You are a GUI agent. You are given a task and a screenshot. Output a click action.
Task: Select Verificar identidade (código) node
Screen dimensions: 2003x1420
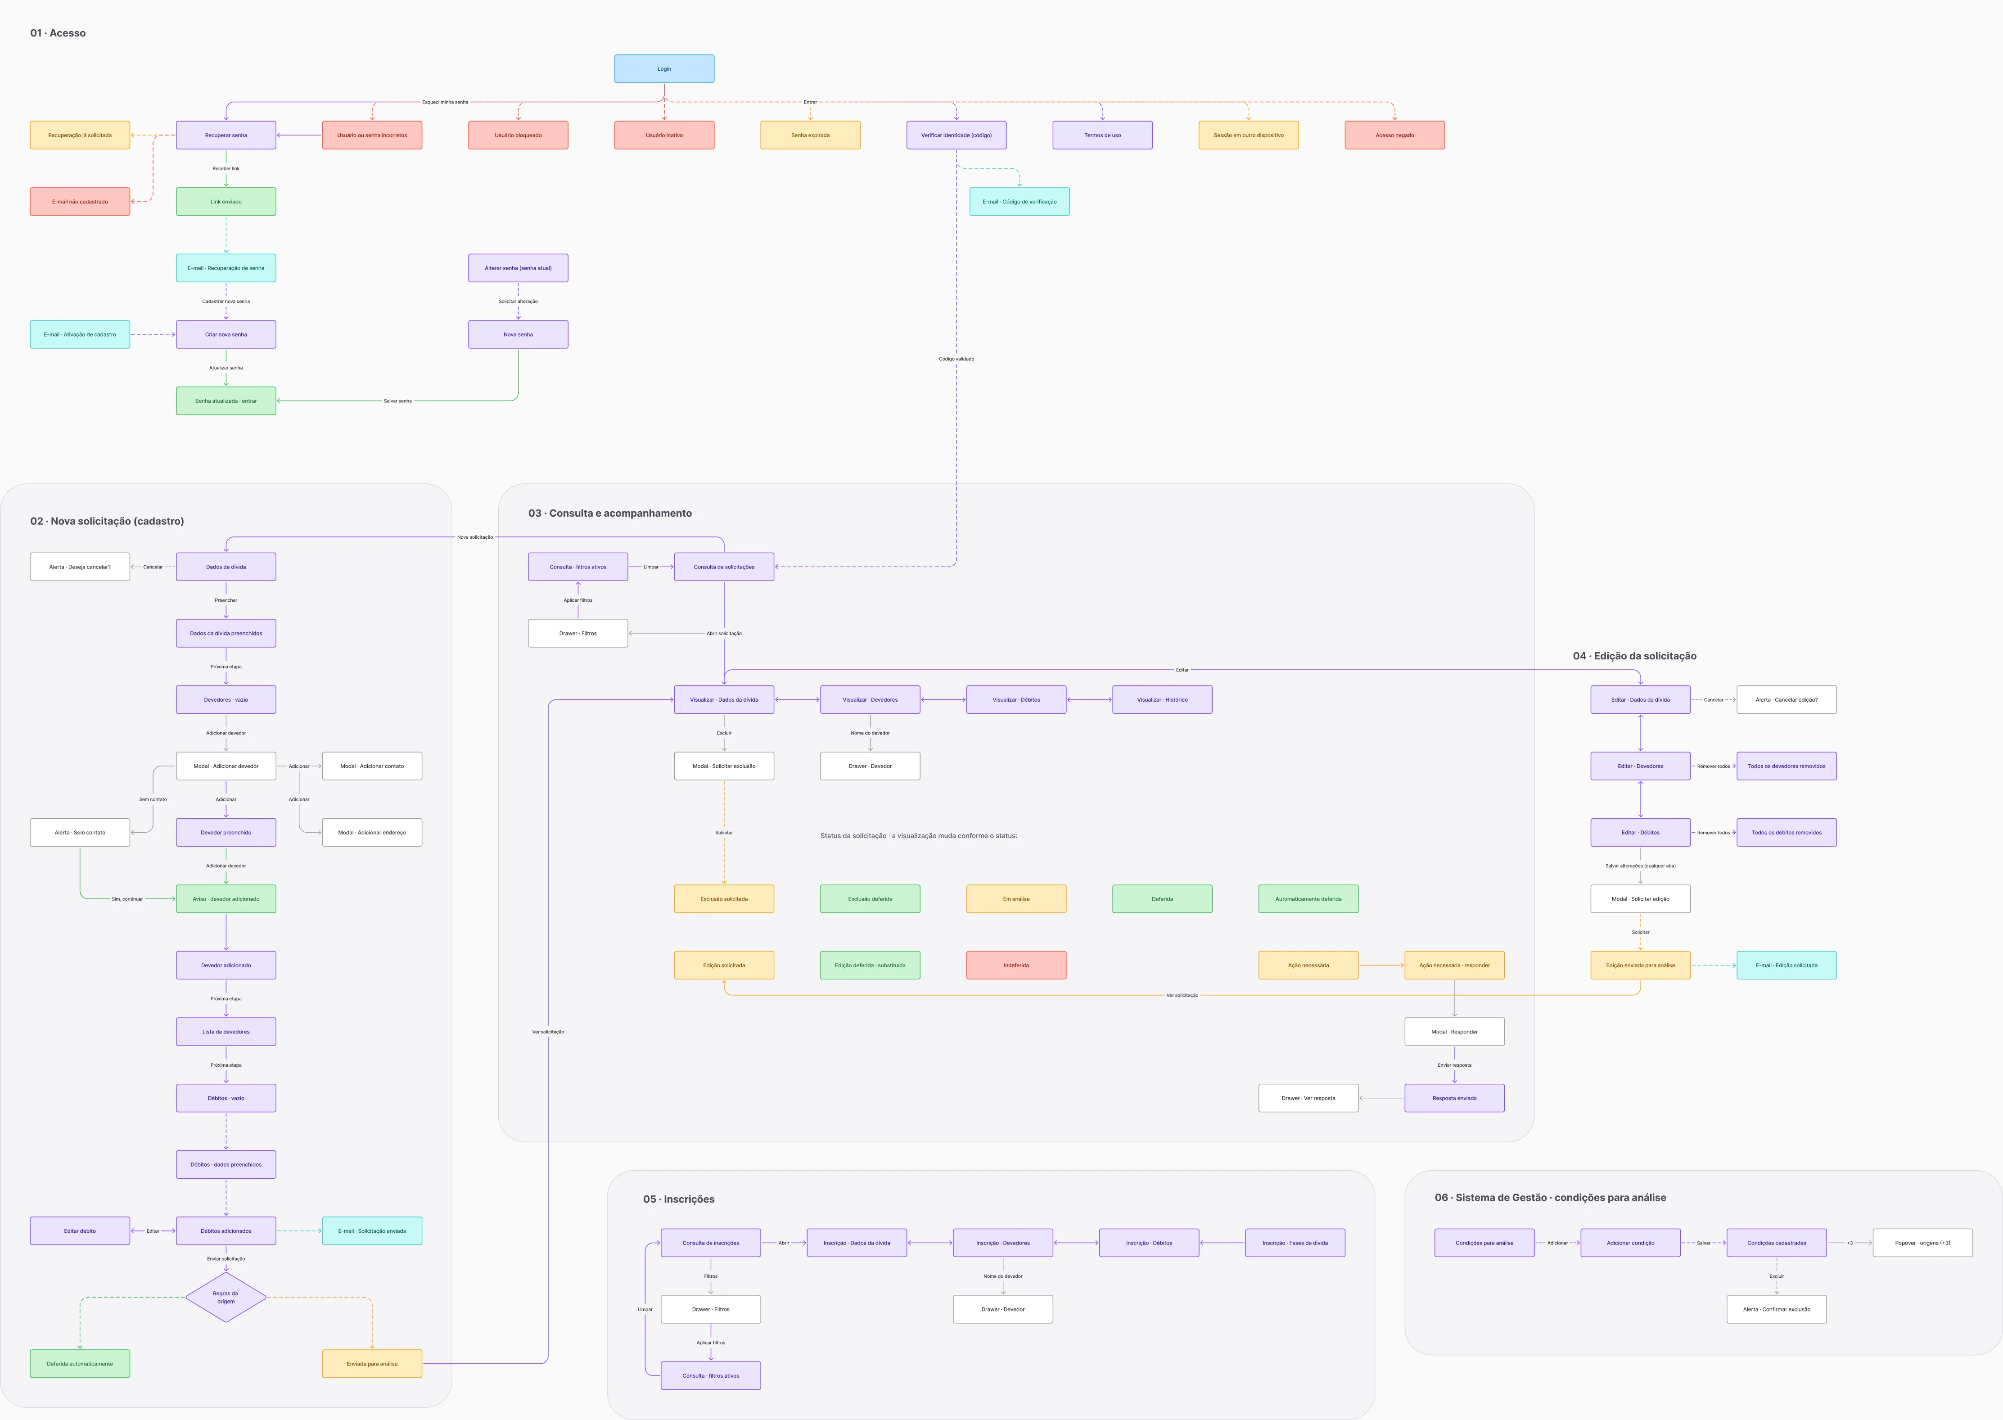[956, 135]
